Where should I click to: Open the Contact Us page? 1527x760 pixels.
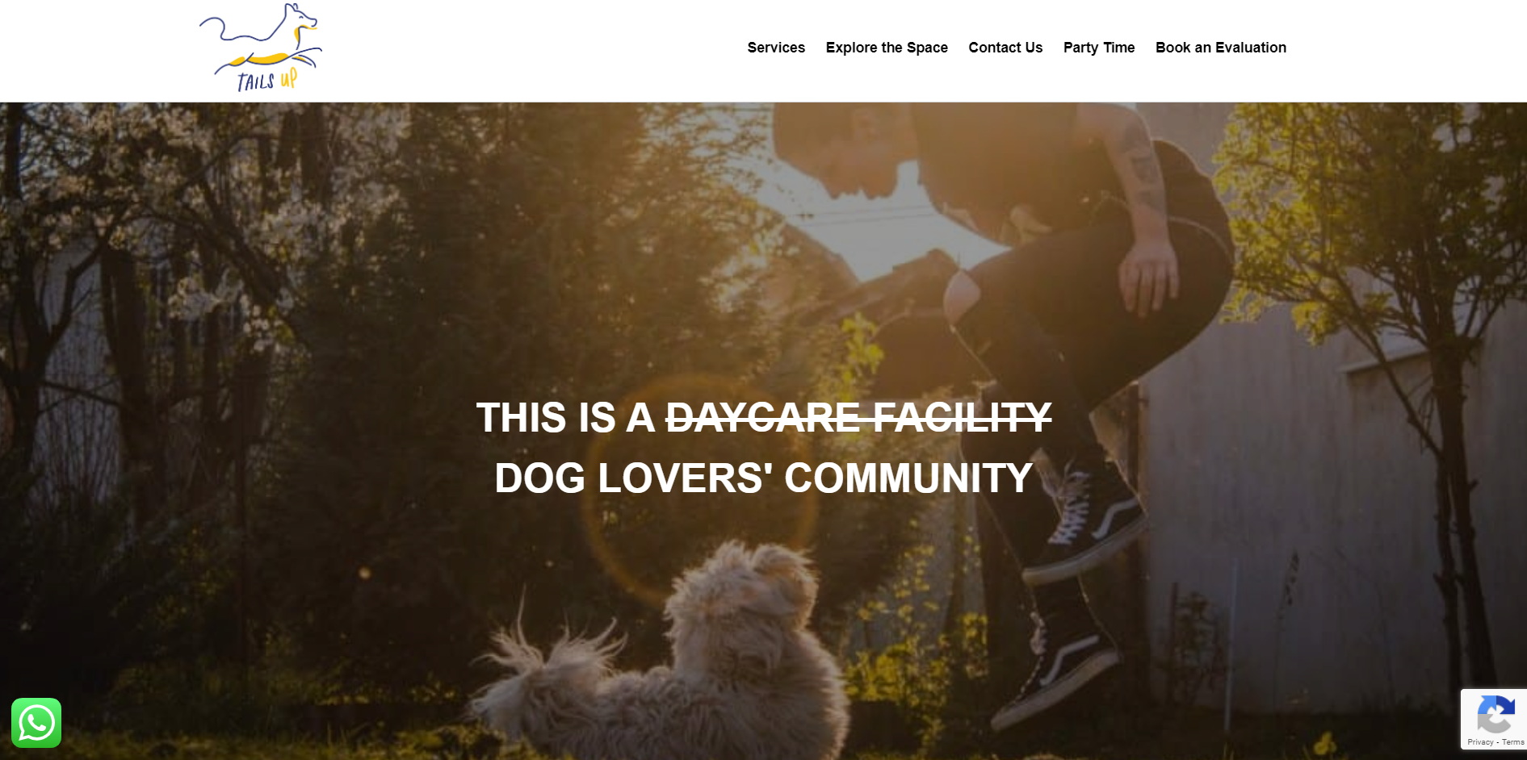click(1005, 48)
